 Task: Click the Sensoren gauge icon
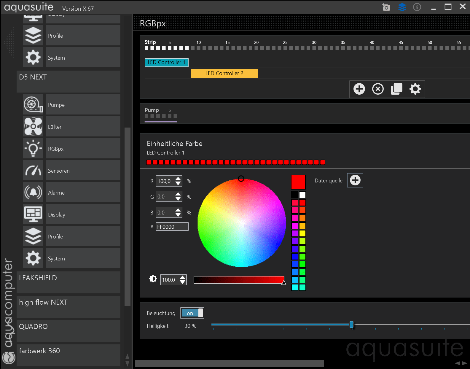[33, 171]
